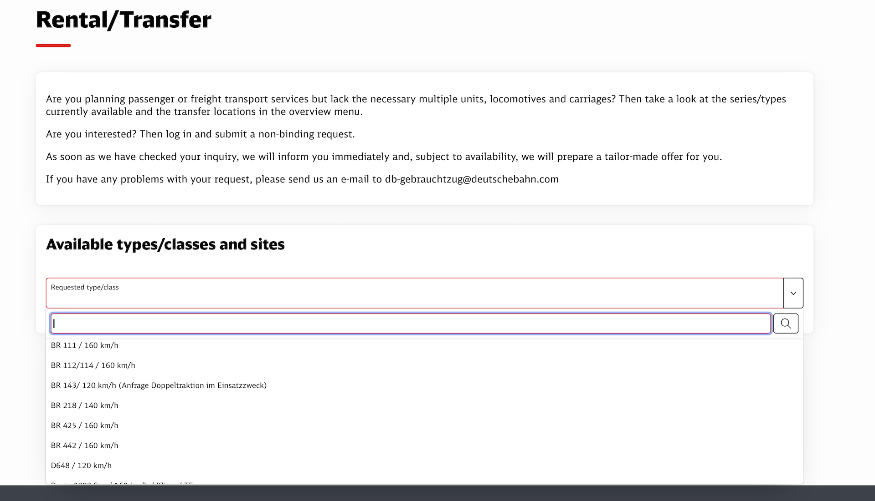
Task: Select BR 218 / 140 km/h option
Action: click(85, 405)
